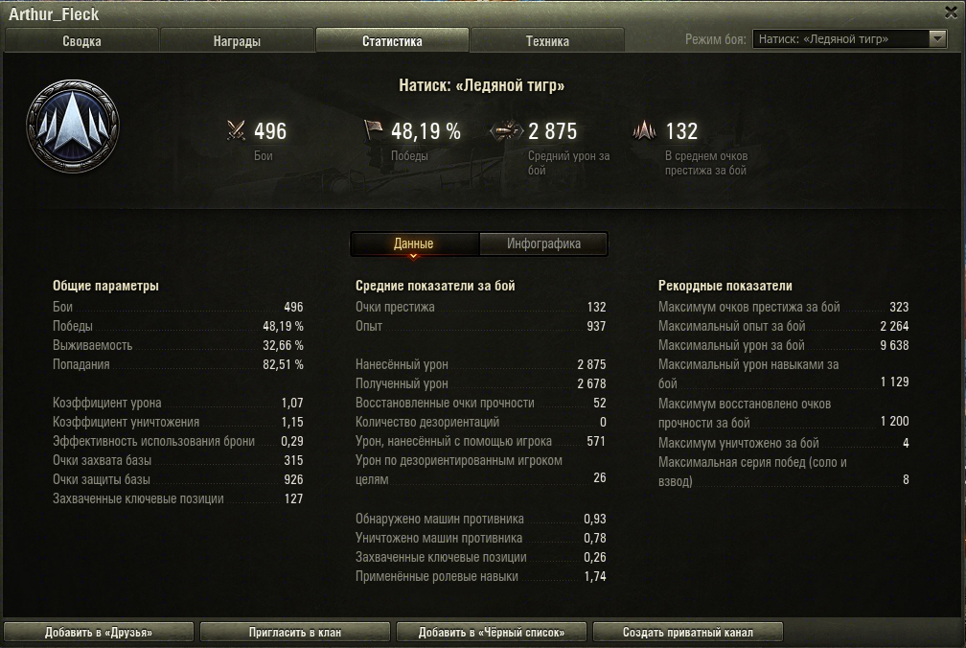966x648 pixels.
Task: Go to the Техника tab
Action: click(548, 40)
